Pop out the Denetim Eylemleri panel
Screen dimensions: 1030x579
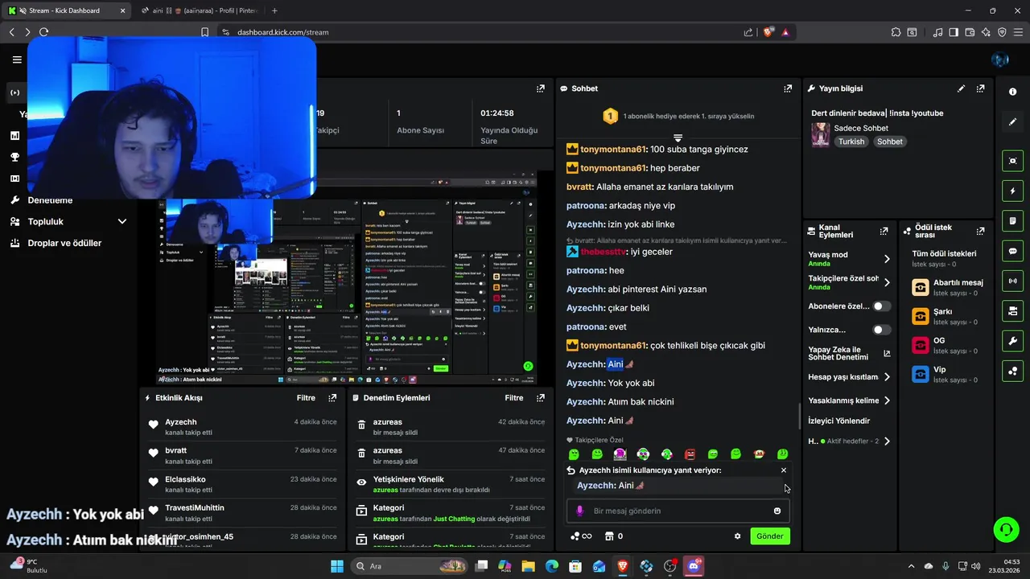tap(541, 398)
